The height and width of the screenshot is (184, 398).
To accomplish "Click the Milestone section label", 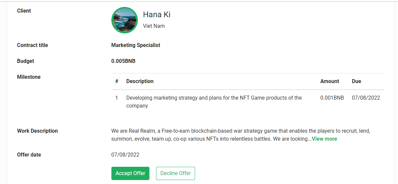I will point(29,77).
